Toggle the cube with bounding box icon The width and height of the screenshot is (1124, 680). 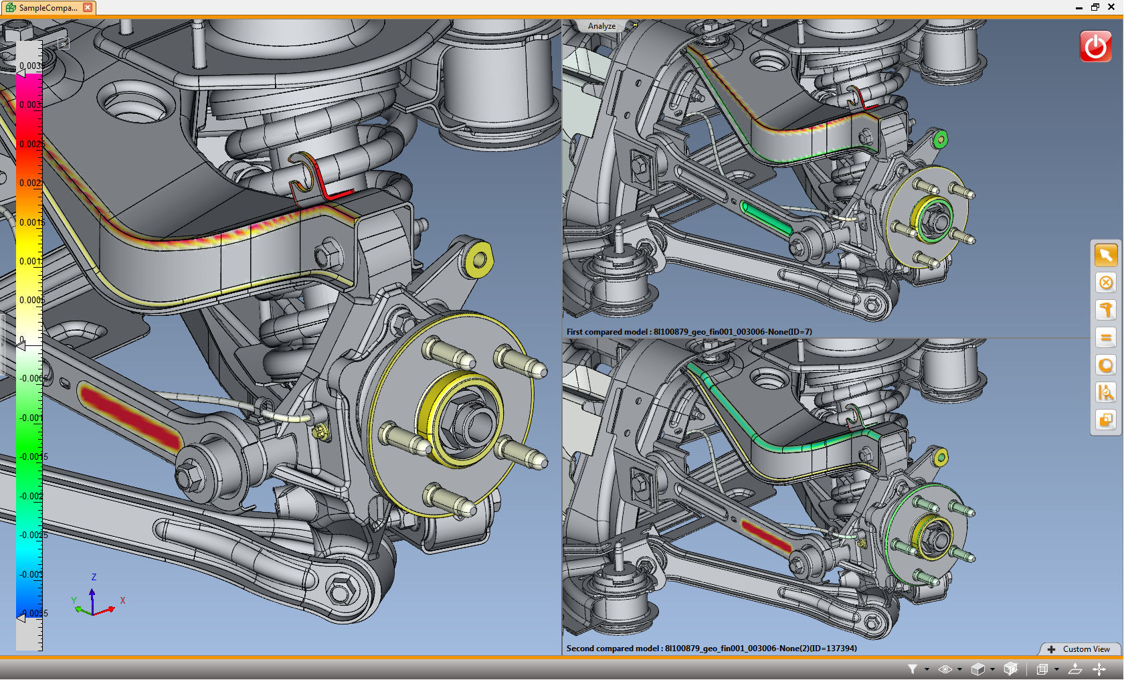(1010, 669)
